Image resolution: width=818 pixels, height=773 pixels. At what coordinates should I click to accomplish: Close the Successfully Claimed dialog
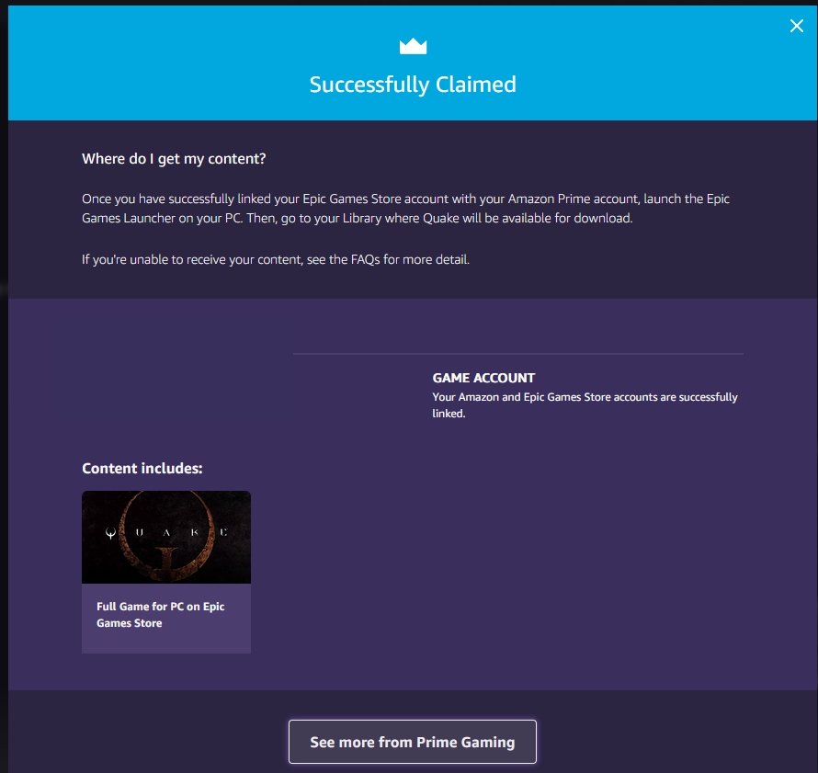(796, 26)
